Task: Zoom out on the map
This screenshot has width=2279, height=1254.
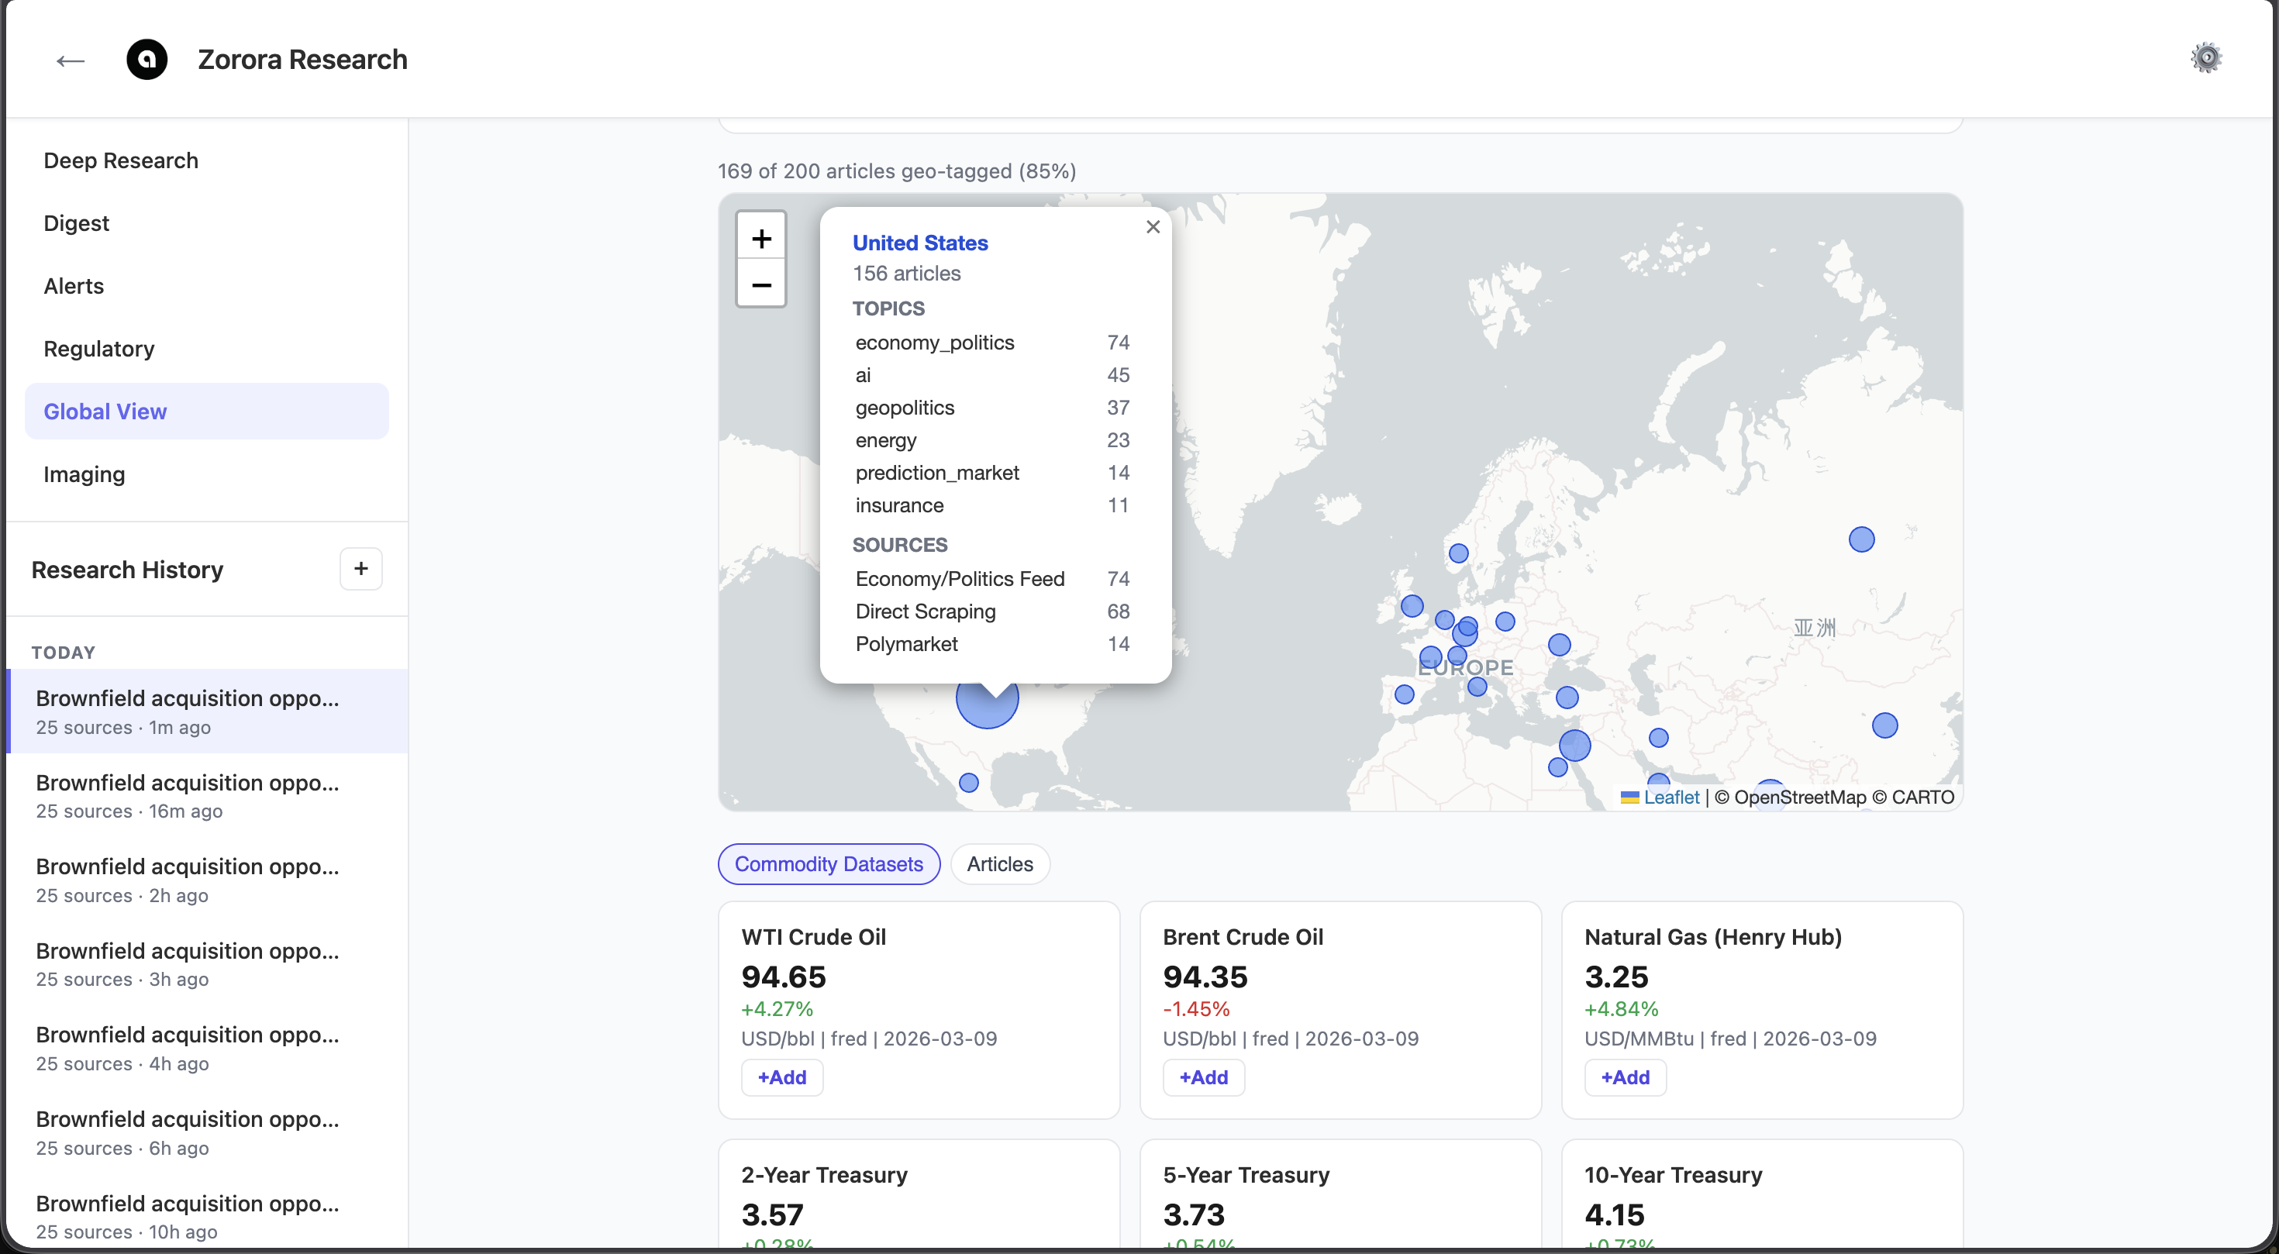Action: point(761,286)
